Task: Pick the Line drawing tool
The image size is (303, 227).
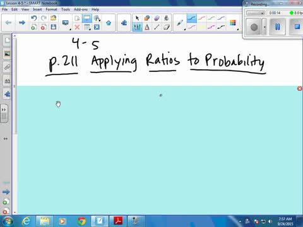Action: pos(157,27)
